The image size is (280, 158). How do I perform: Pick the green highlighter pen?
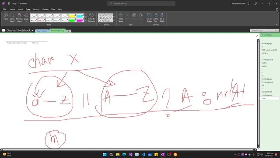pyautogui.click(x=73, y=20)
